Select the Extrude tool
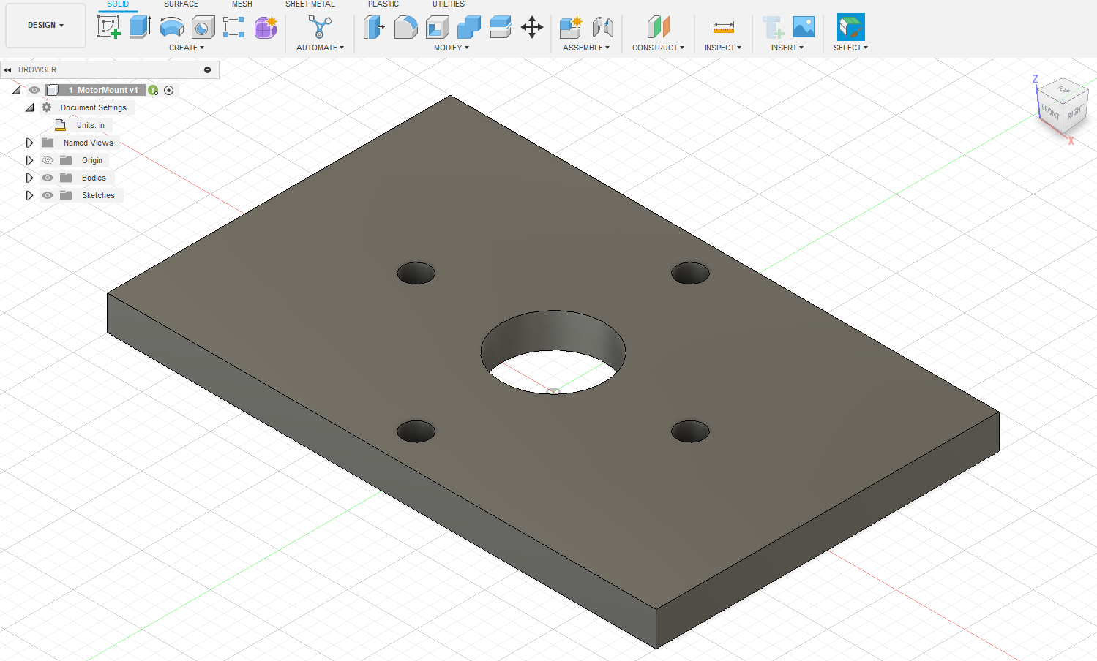This screenshot has height=661, width=1097. (140, 27)
